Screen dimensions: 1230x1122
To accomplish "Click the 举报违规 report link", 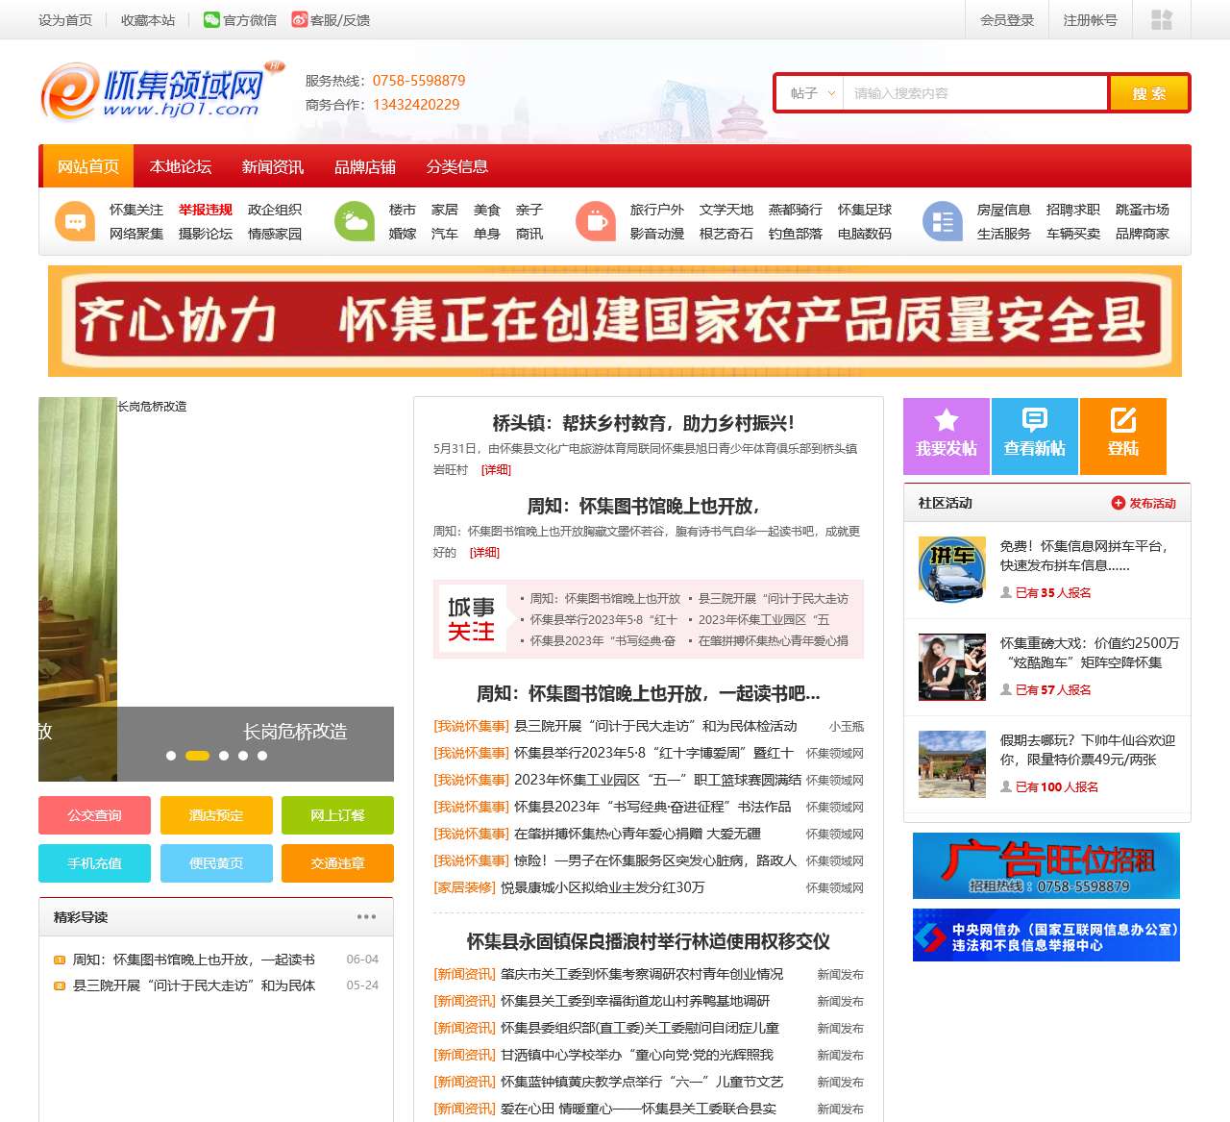I will pyautogui.click(x=206, y=210).
